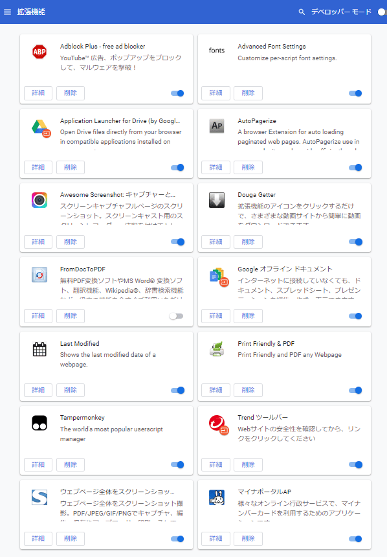The width and height of the screenshot is (387, 557).
Task: Click the Google オフライン ドキュメント icon
Action: coord(219,277)
